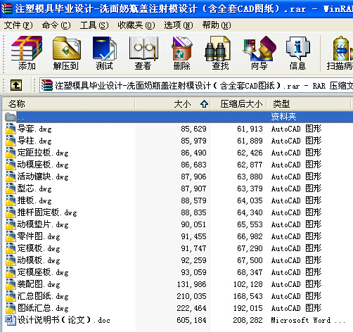Click the 扫描病毒 virus scan icon

(343, 49)
